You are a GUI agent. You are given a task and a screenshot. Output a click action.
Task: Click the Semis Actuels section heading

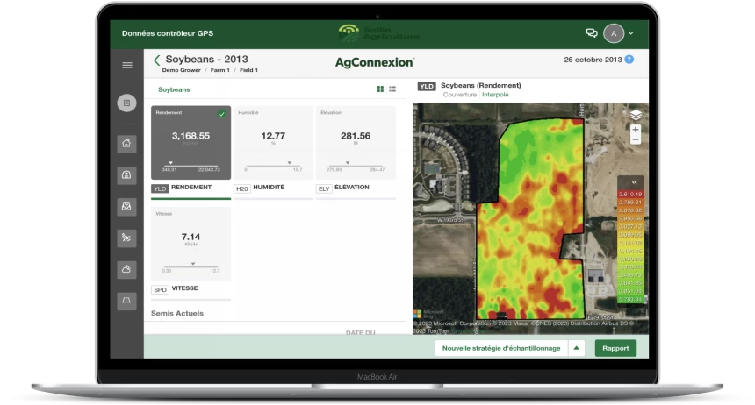177,313
